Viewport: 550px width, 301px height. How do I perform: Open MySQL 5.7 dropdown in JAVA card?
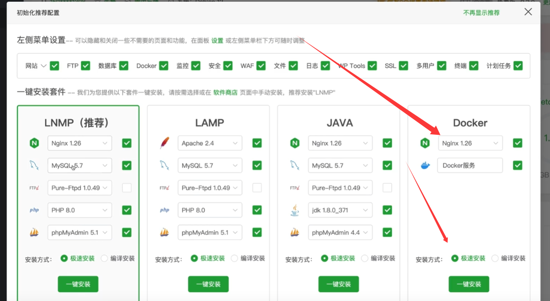(x=340, y=165)
